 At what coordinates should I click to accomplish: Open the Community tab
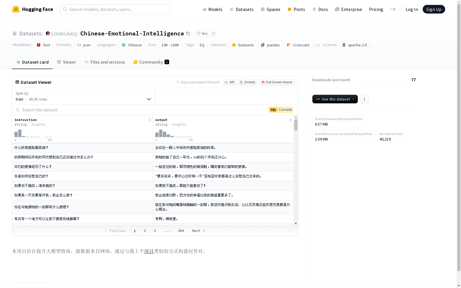point(151,62)
